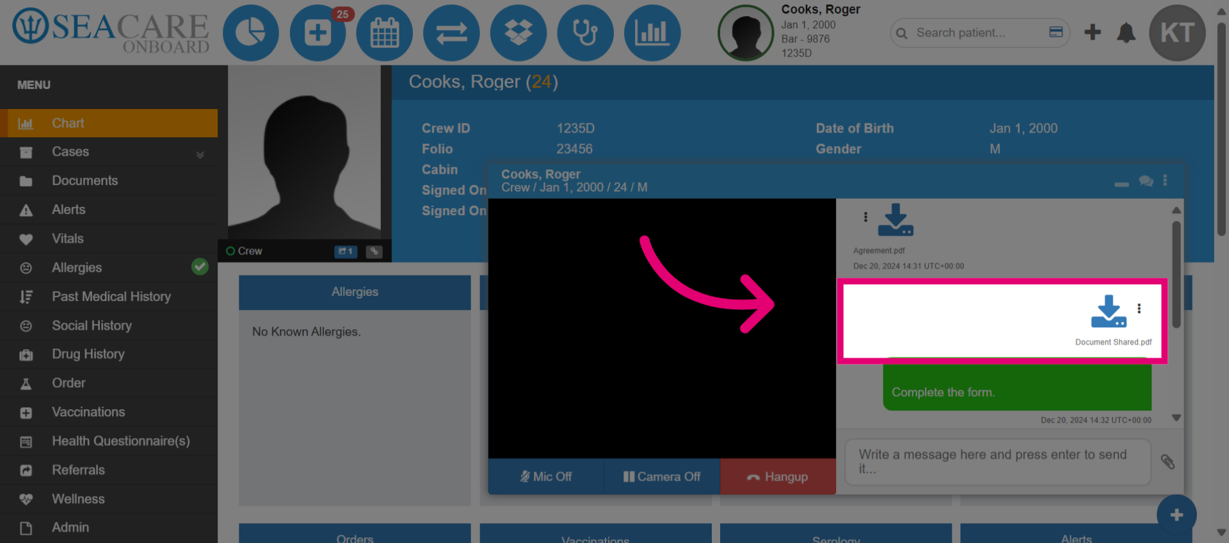This screenshot has height=543, width=1229.
Task: Click the Search patient field
Action: (979, 33)
